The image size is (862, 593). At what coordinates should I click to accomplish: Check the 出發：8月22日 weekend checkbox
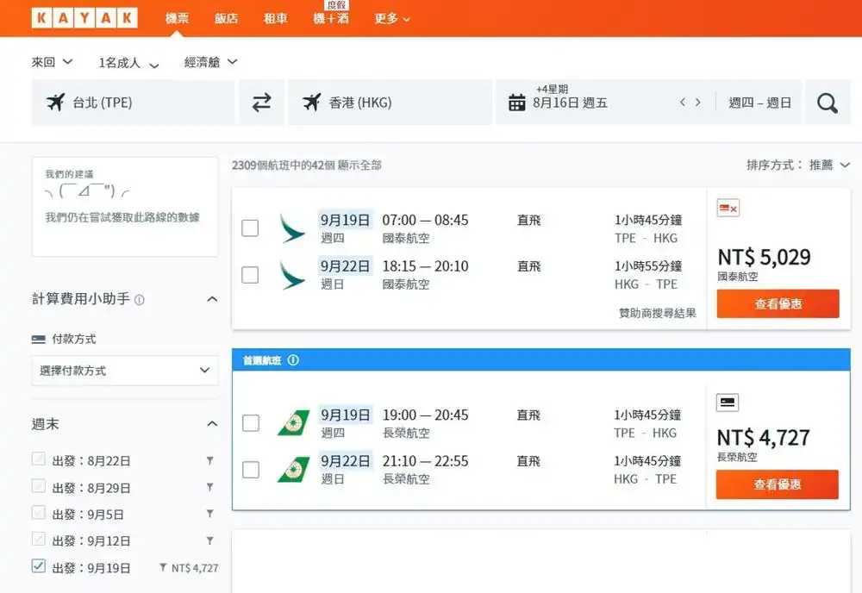(39, 459)
